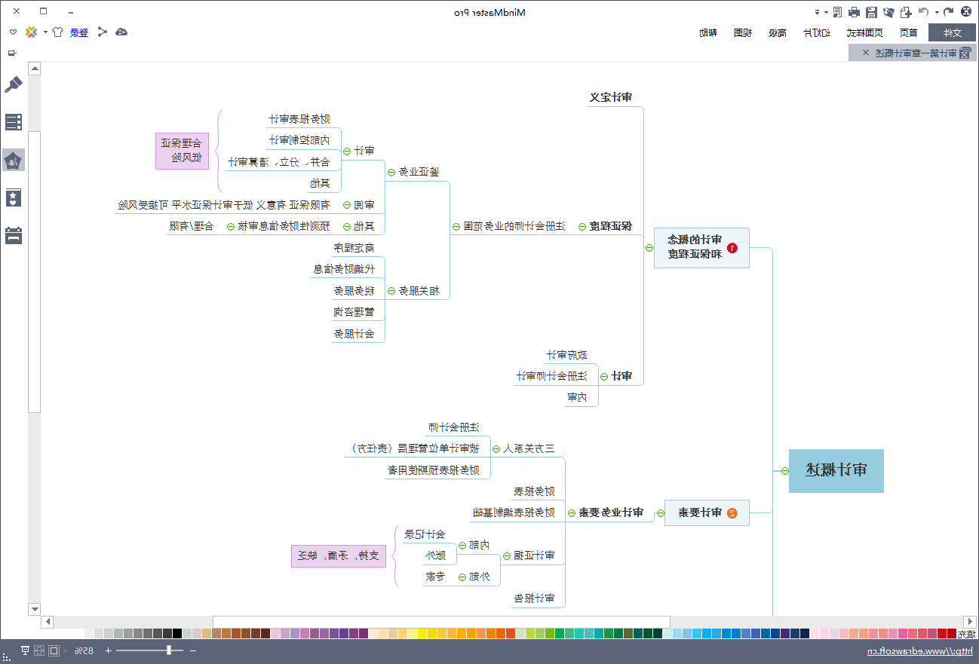This screenshot has height=664, width=979.
Task: Click the zoom level slider handle
Action: [x=169, y=650]
